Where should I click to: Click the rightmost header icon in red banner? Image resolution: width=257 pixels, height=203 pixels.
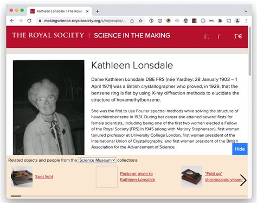point(238,36)
